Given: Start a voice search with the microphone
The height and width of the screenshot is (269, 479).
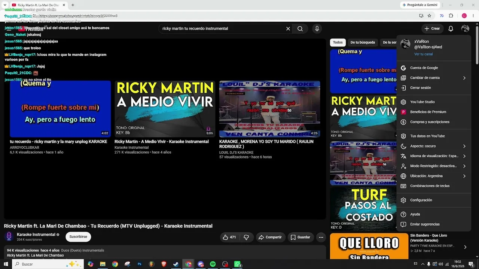Looking at the screenshot, I should coord(317,28).
